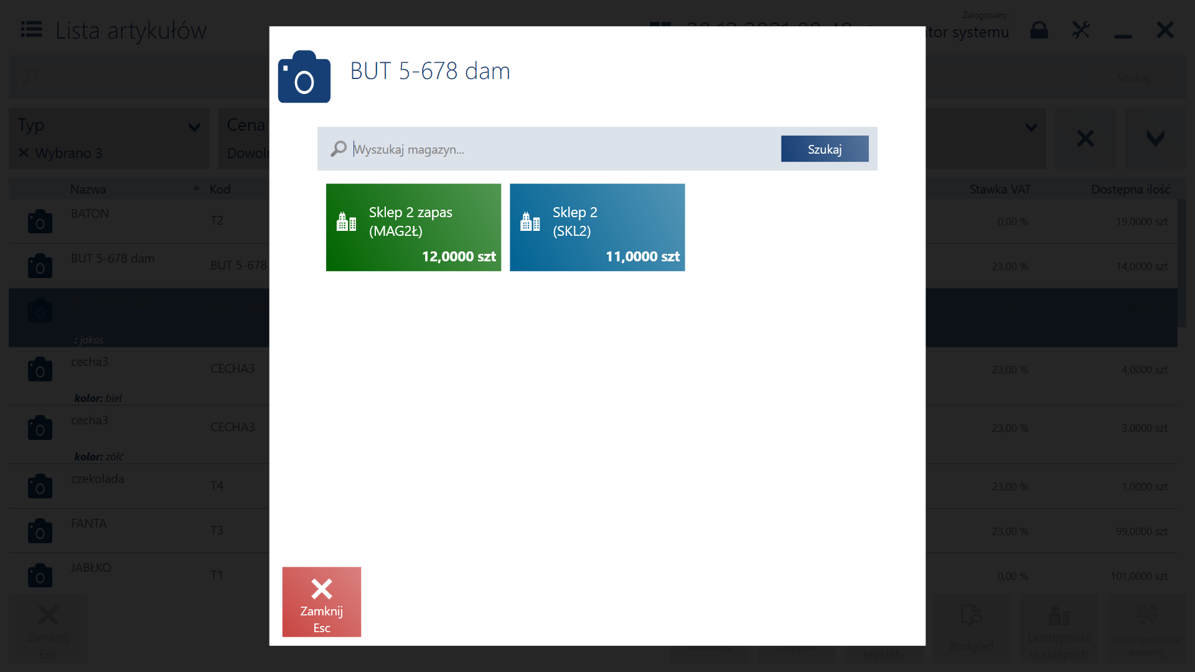Select the Sklep 2 zapas (MAG2Ł) tile
This screenshot has width=1195, height=672.
coord(413,227)
